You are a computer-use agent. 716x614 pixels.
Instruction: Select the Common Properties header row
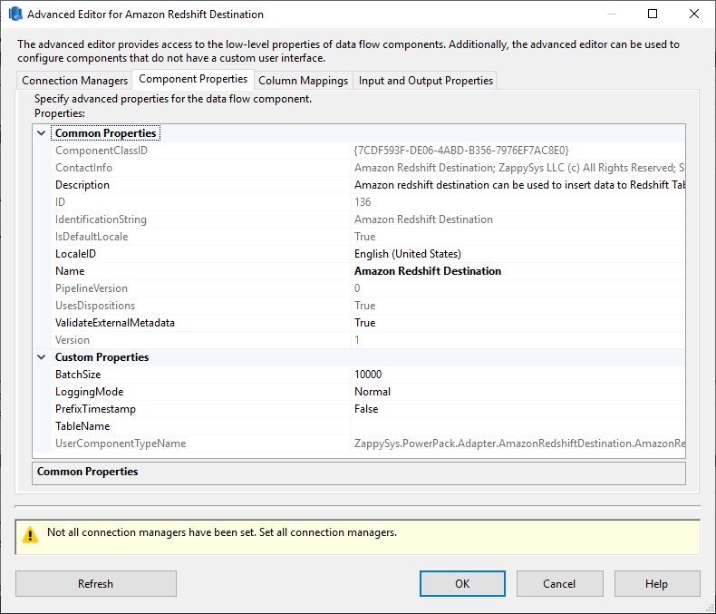pos(359,133)
